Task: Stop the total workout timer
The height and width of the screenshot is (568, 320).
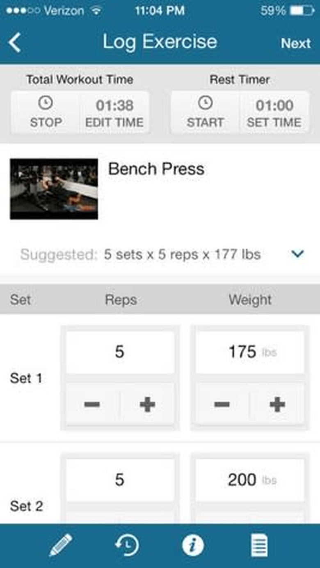Action: [x=45, y=112]
